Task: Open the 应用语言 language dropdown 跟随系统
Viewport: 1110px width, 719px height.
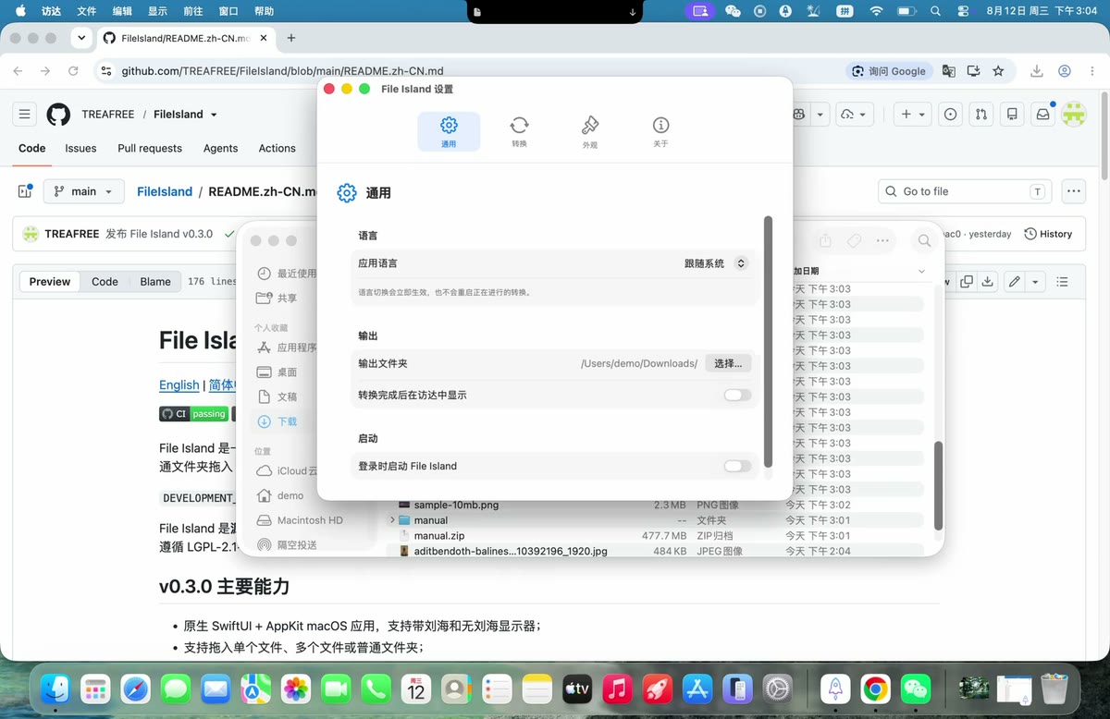Action: click(715, 263)
